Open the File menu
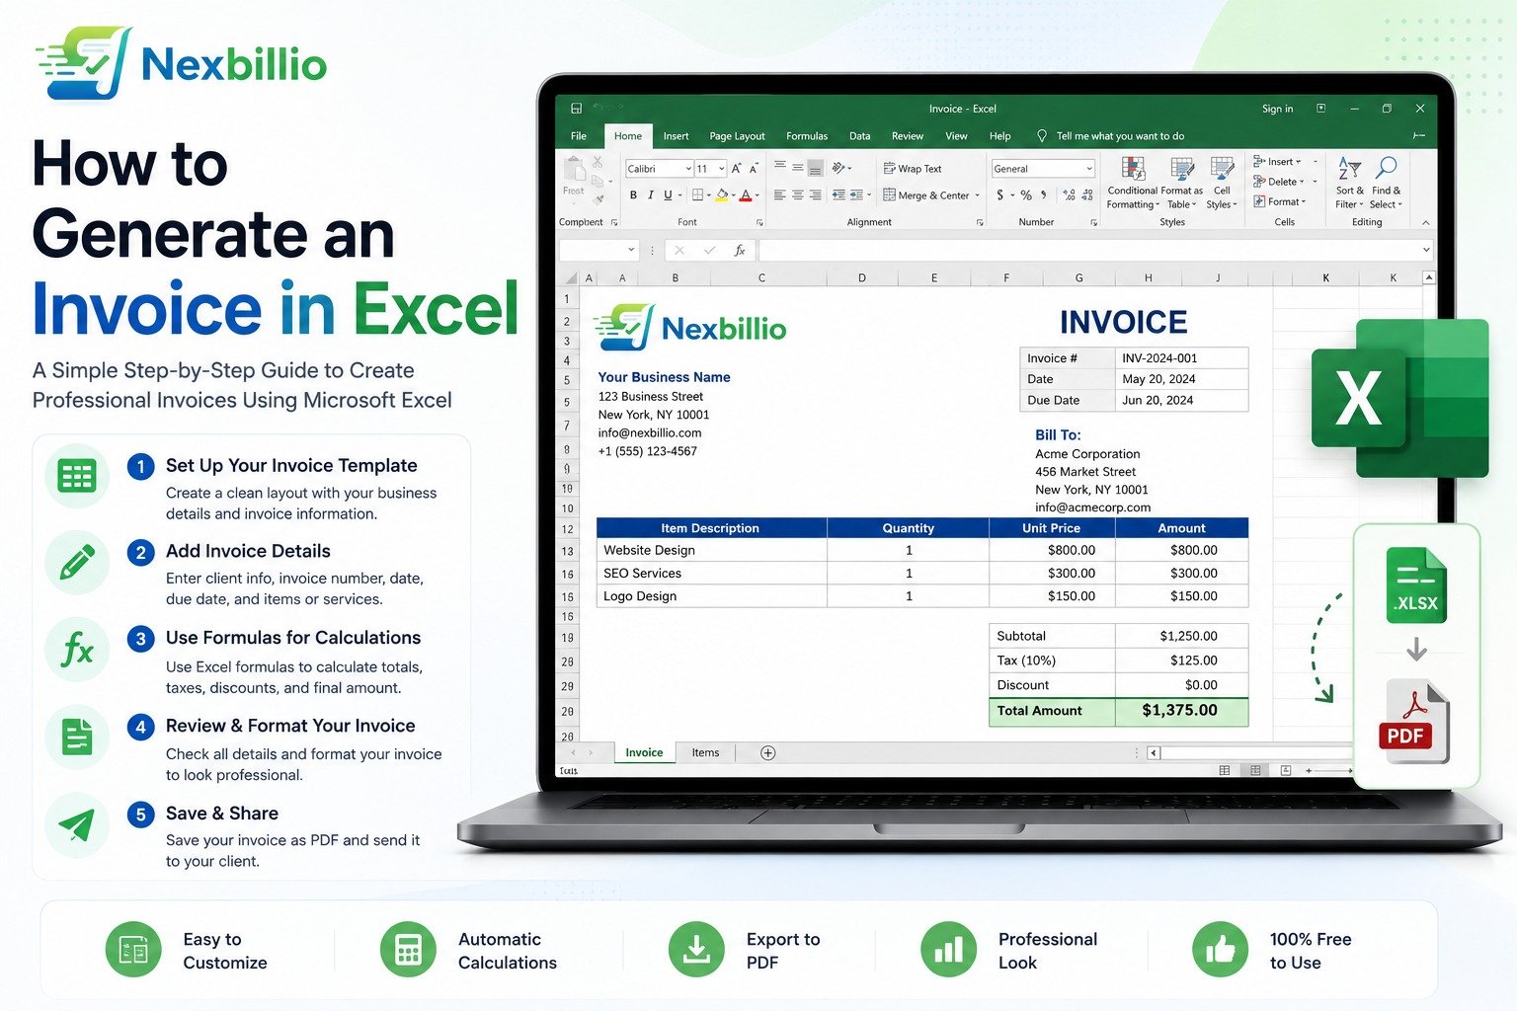Image resolution: width=1517 pixels, height=1011 pixels. [x=579, y=136]
